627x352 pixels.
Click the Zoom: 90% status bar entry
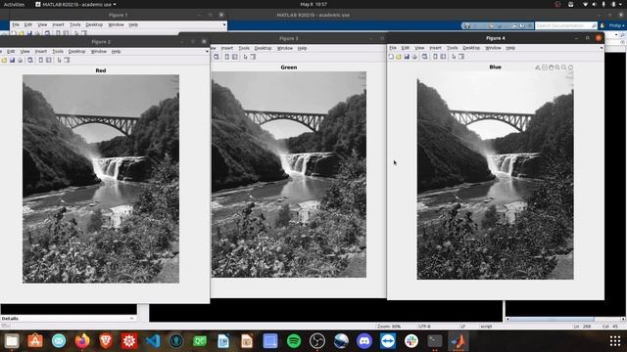(389, 327)
